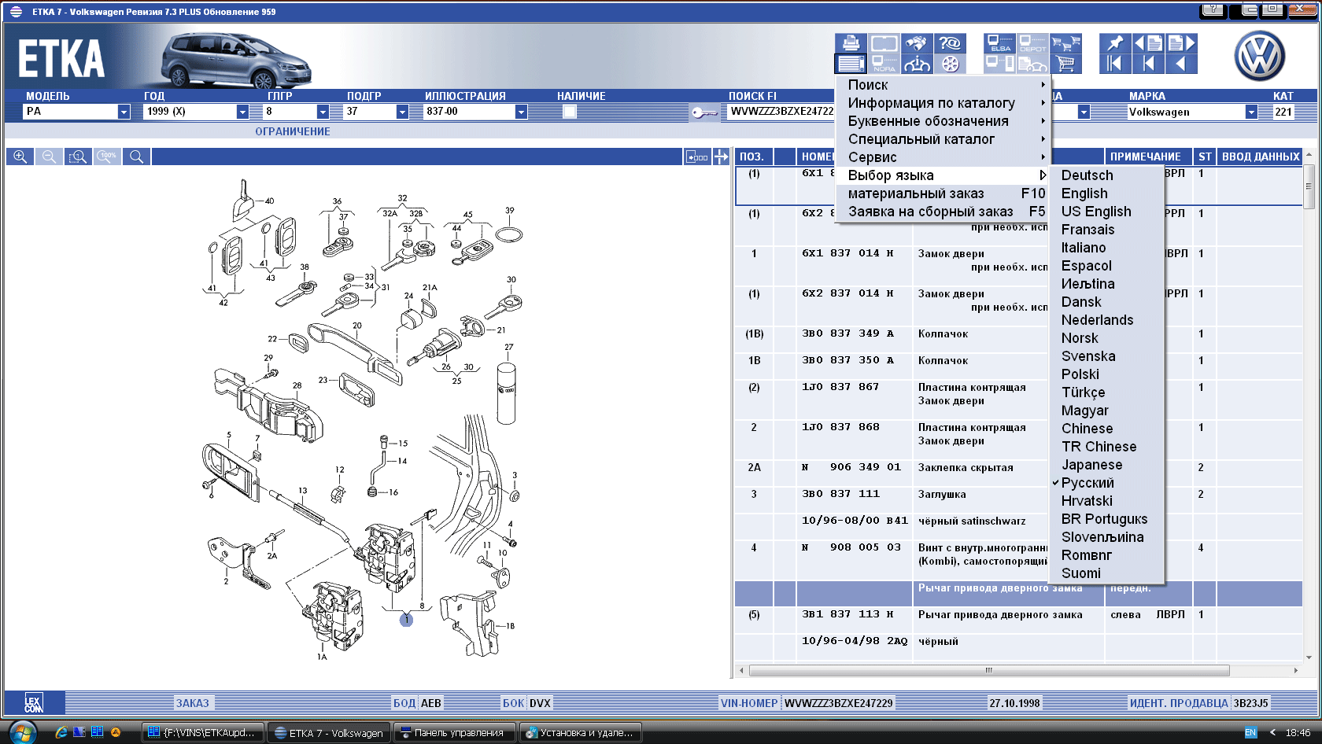1322x744 pixels.
Task: Reset illustration zoom to 100%
Action: coord(107,157)
